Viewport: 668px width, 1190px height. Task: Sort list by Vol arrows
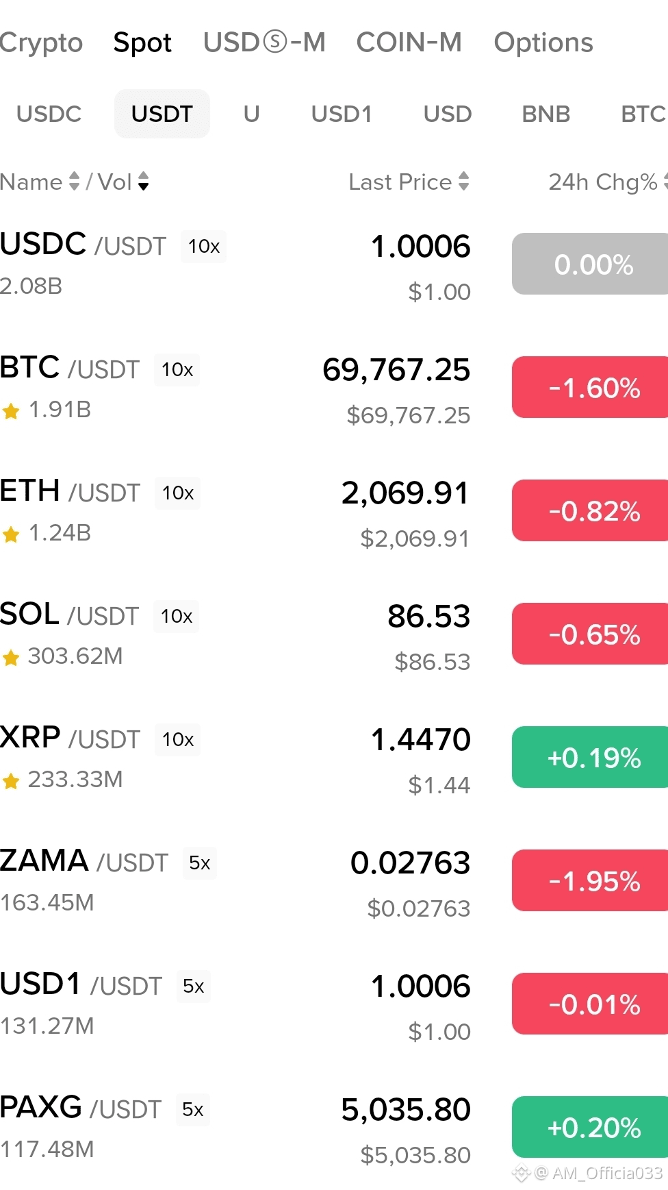click(x=143, y=182)
